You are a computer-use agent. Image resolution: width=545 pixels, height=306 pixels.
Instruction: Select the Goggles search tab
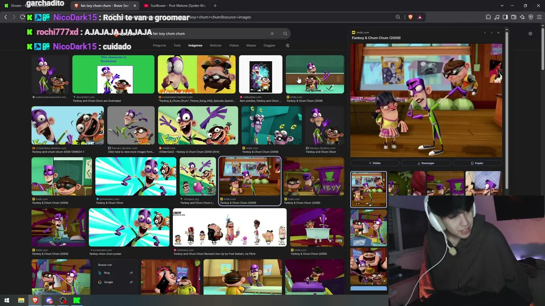270,45
